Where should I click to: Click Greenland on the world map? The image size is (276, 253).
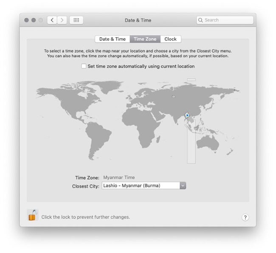tap(110, 87)
